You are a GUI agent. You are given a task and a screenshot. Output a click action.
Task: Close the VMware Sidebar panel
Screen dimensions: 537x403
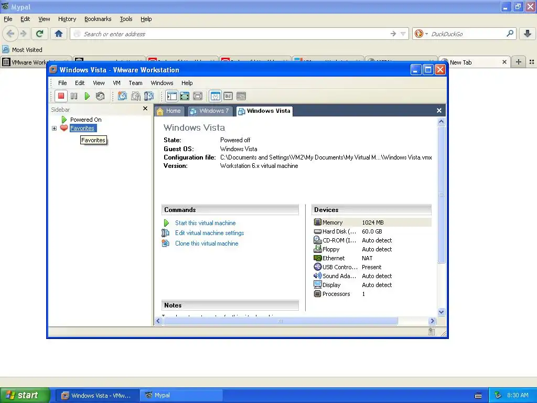(145, 108)
